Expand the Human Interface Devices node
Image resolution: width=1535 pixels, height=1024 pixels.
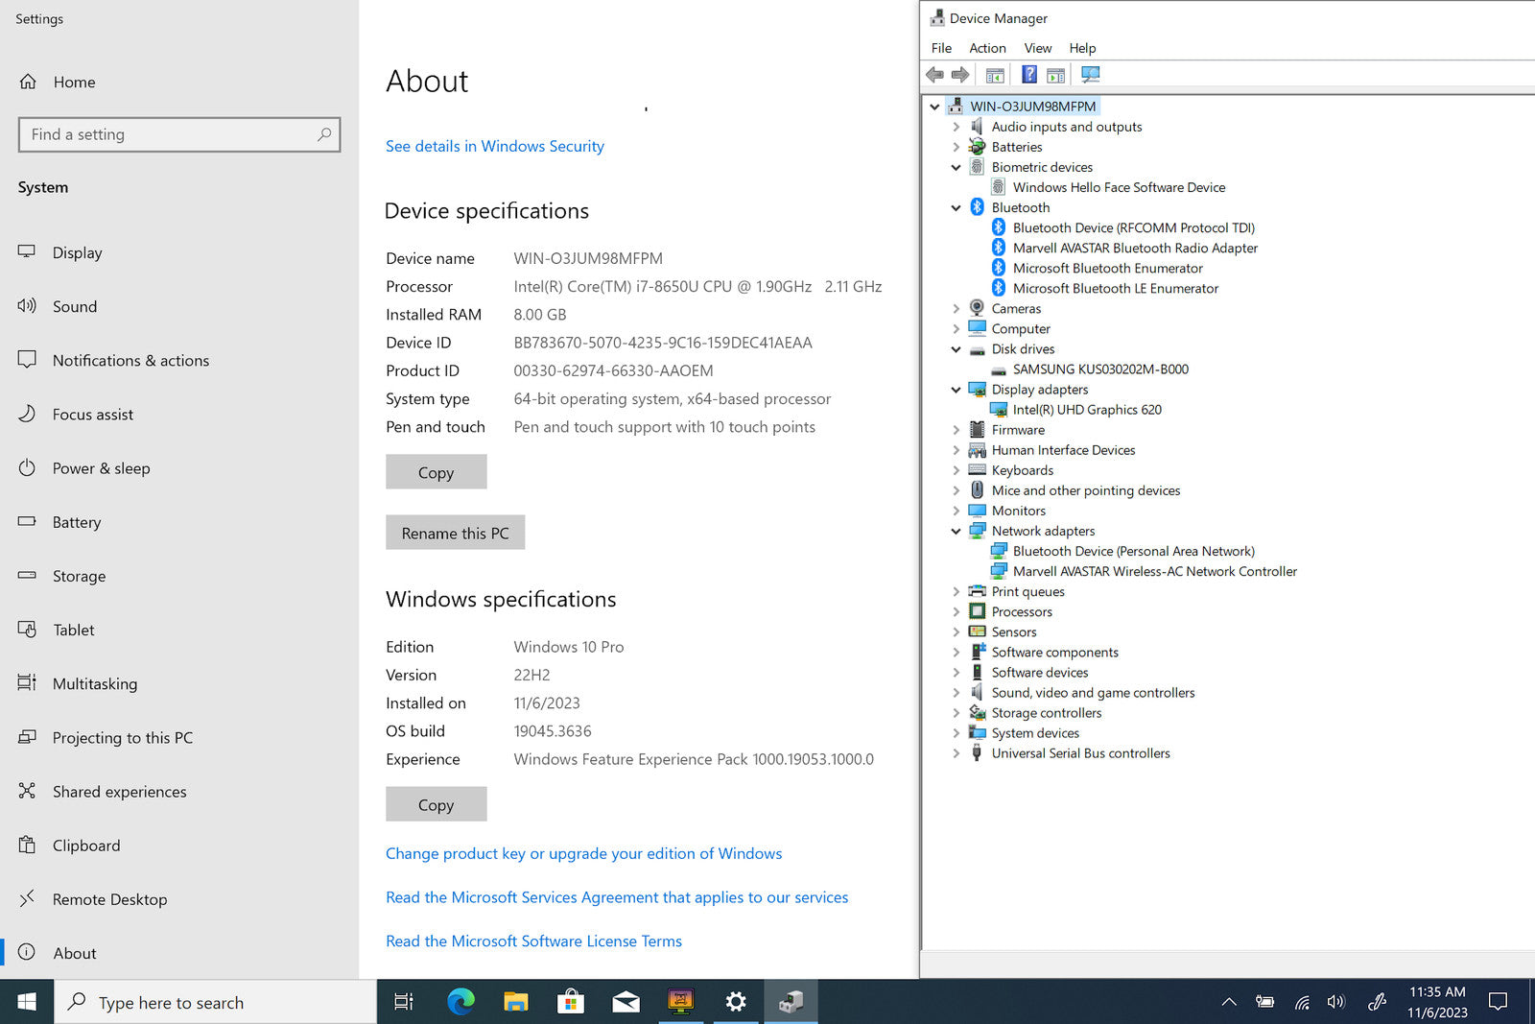coord(956,450)
